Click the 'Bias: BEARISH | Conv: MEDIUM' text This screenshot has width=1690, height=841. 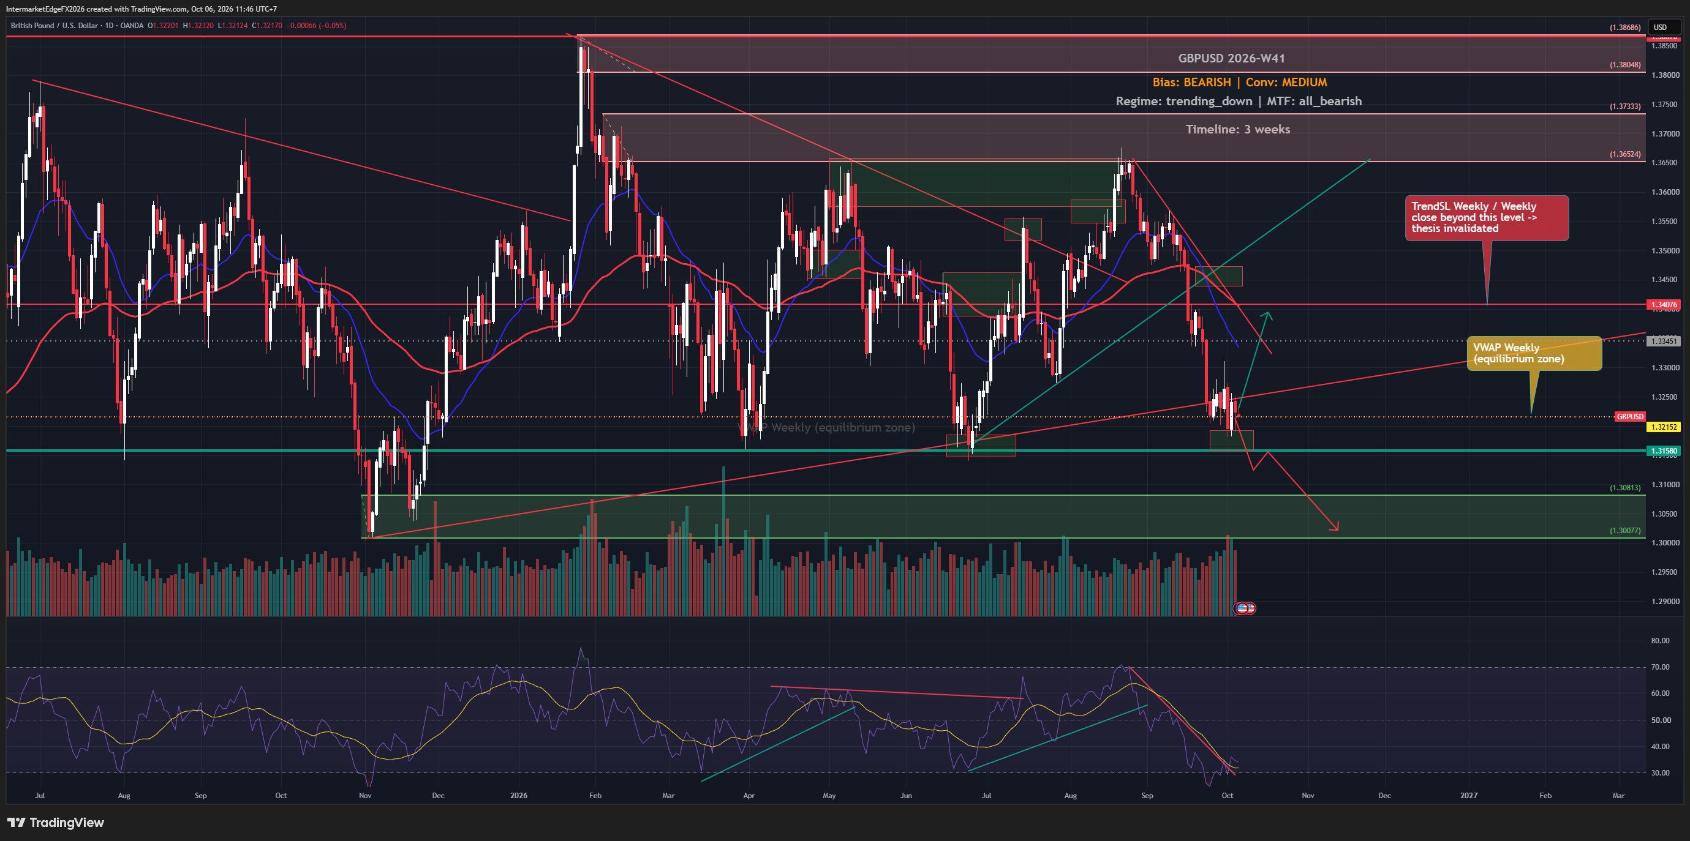point(1239,82)
